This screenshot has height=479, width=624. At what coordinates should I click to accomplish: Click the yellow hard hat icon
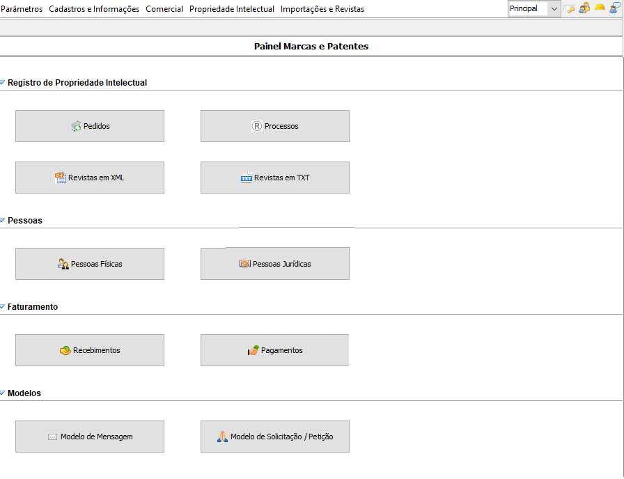pos(600,7)
